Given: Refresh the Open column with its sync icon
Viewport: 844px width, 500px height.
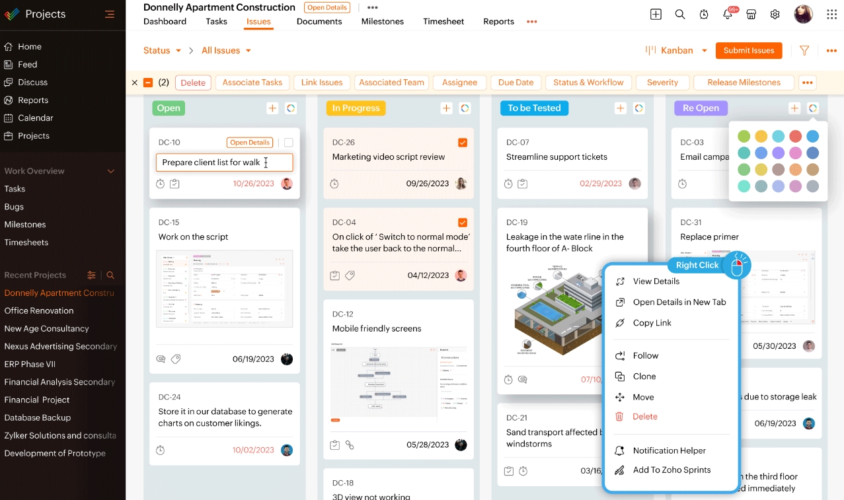Looking at the screenshot, I should point(291,108).
